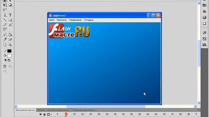Screen dimensions: 209x117
Task: Open the Отладка menu
Action: click(x=88, y=20)
